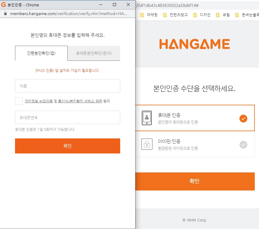Image resolution: width=259 pixels, height=229 pixels.
Task: Click the popup URL address text
Action: coord(69,14)
